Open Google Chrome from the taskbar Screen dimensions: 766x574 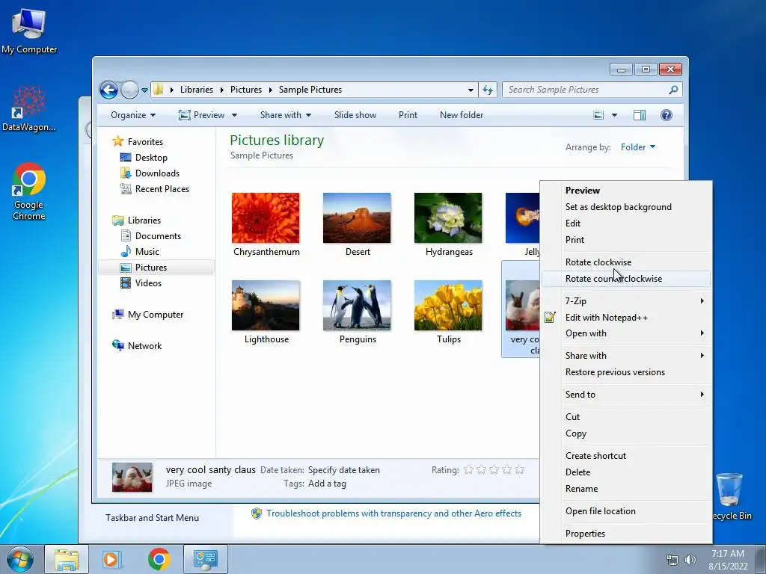159,559
